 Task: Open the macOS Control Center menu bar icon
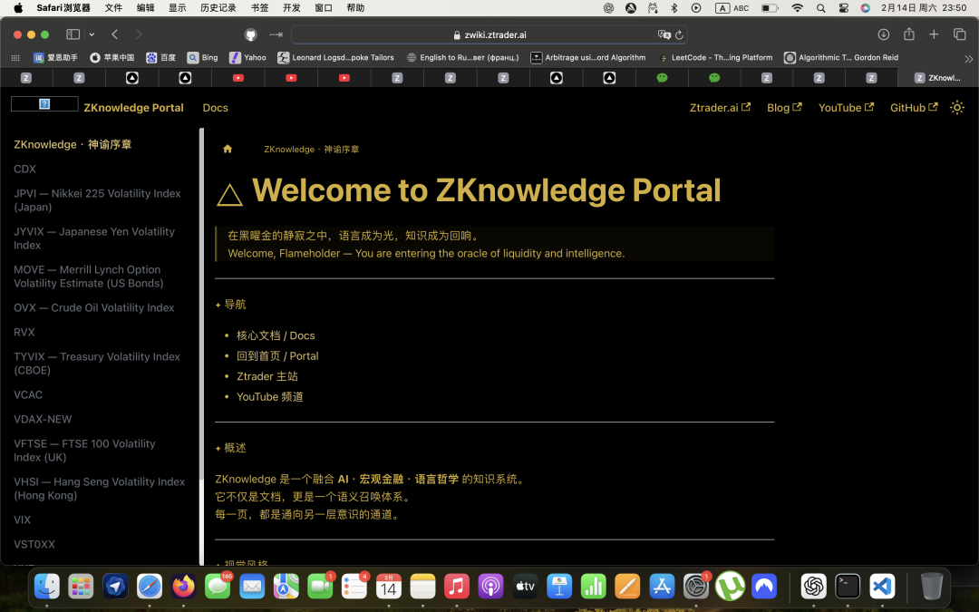(x=844, y=8)
